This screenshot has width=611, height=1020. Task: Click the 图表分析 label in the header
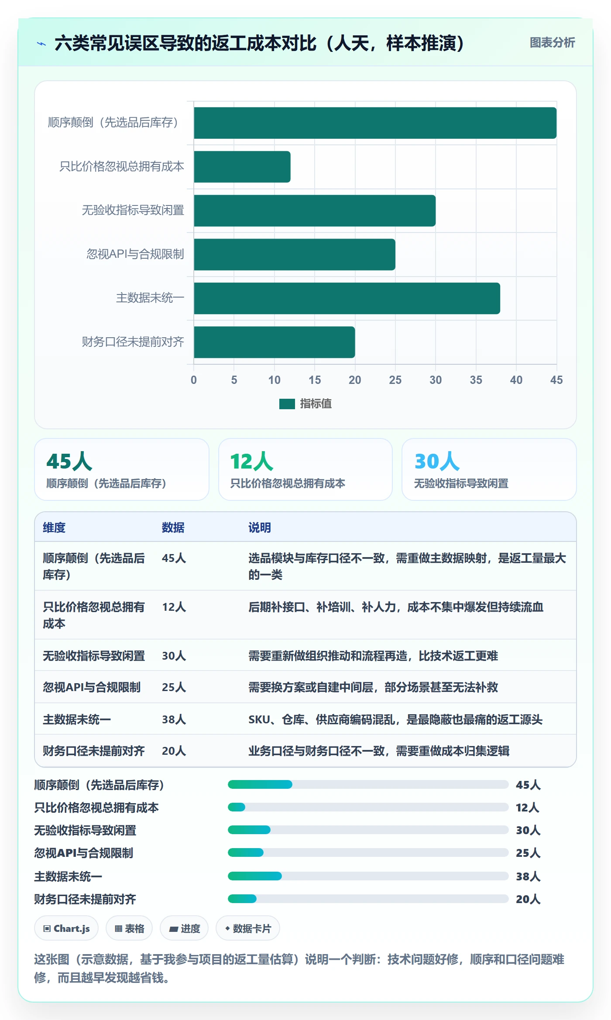tap(552, 43)
